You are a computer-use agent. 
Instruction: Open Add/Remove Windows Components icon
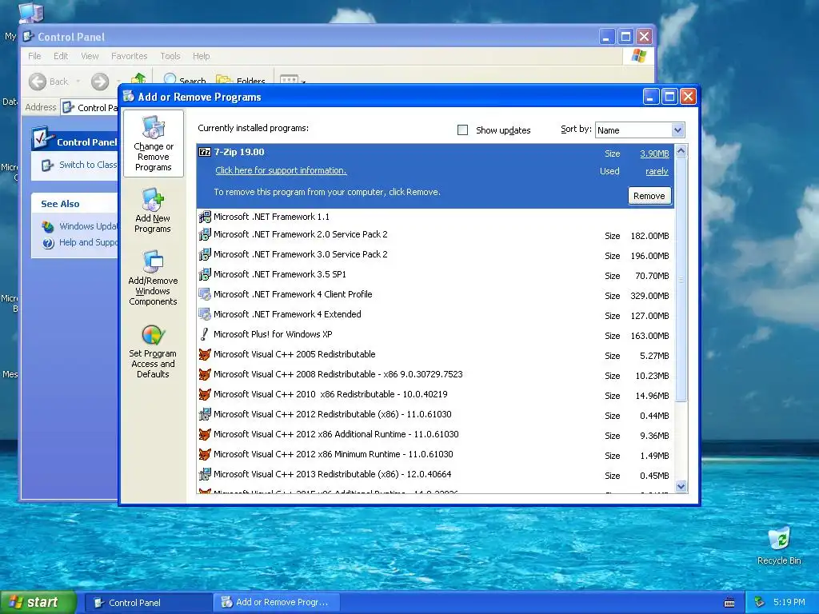(x=153, y=277)
